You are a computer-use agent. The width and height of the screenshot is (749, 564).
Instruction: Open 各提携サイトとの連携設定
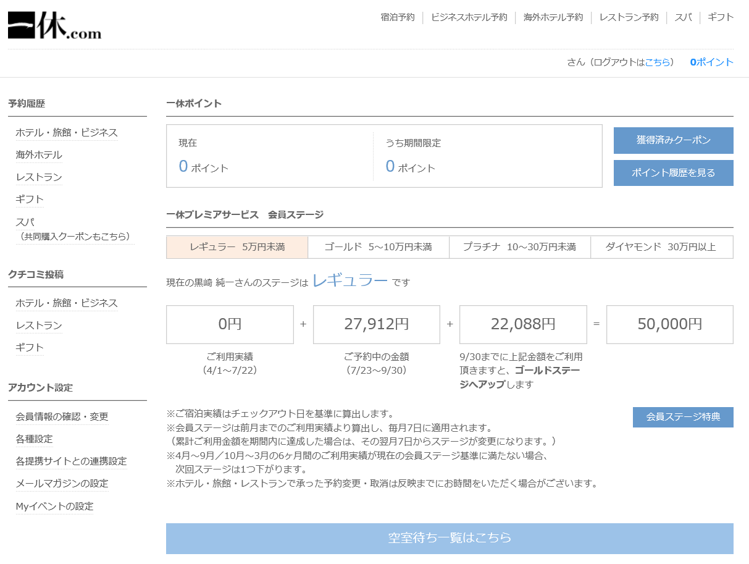tap(71, 461)
